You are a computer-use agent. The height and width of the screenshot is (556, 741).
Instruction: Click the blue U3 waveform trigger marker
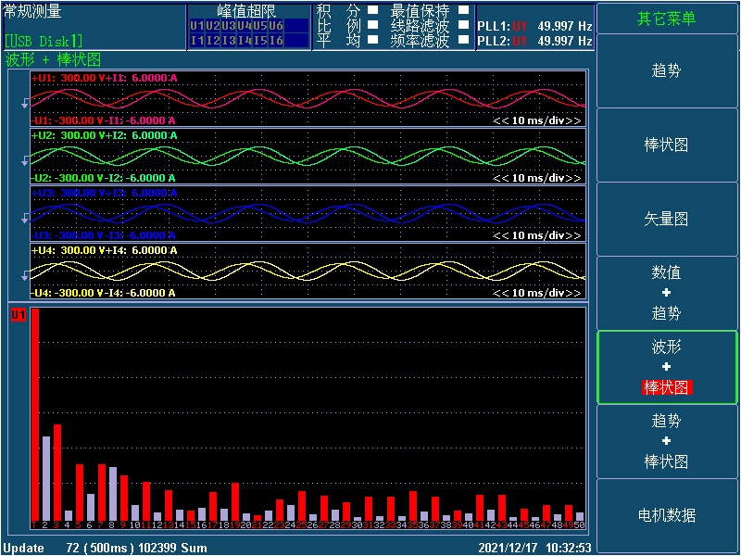(25, 219)
